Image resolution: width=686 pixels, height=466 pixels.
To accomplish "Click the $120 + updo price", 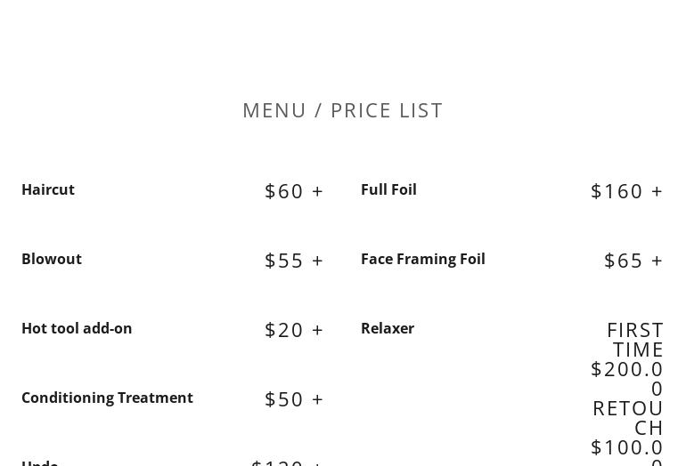I will (x=287, y=462).
